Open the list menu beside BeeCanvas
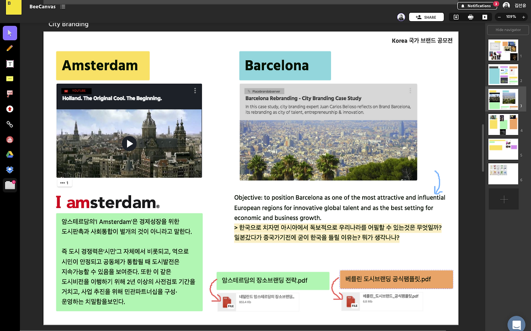The image size is (531, 331). 63,7
